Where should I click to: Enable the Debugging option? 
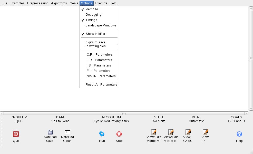93,15
